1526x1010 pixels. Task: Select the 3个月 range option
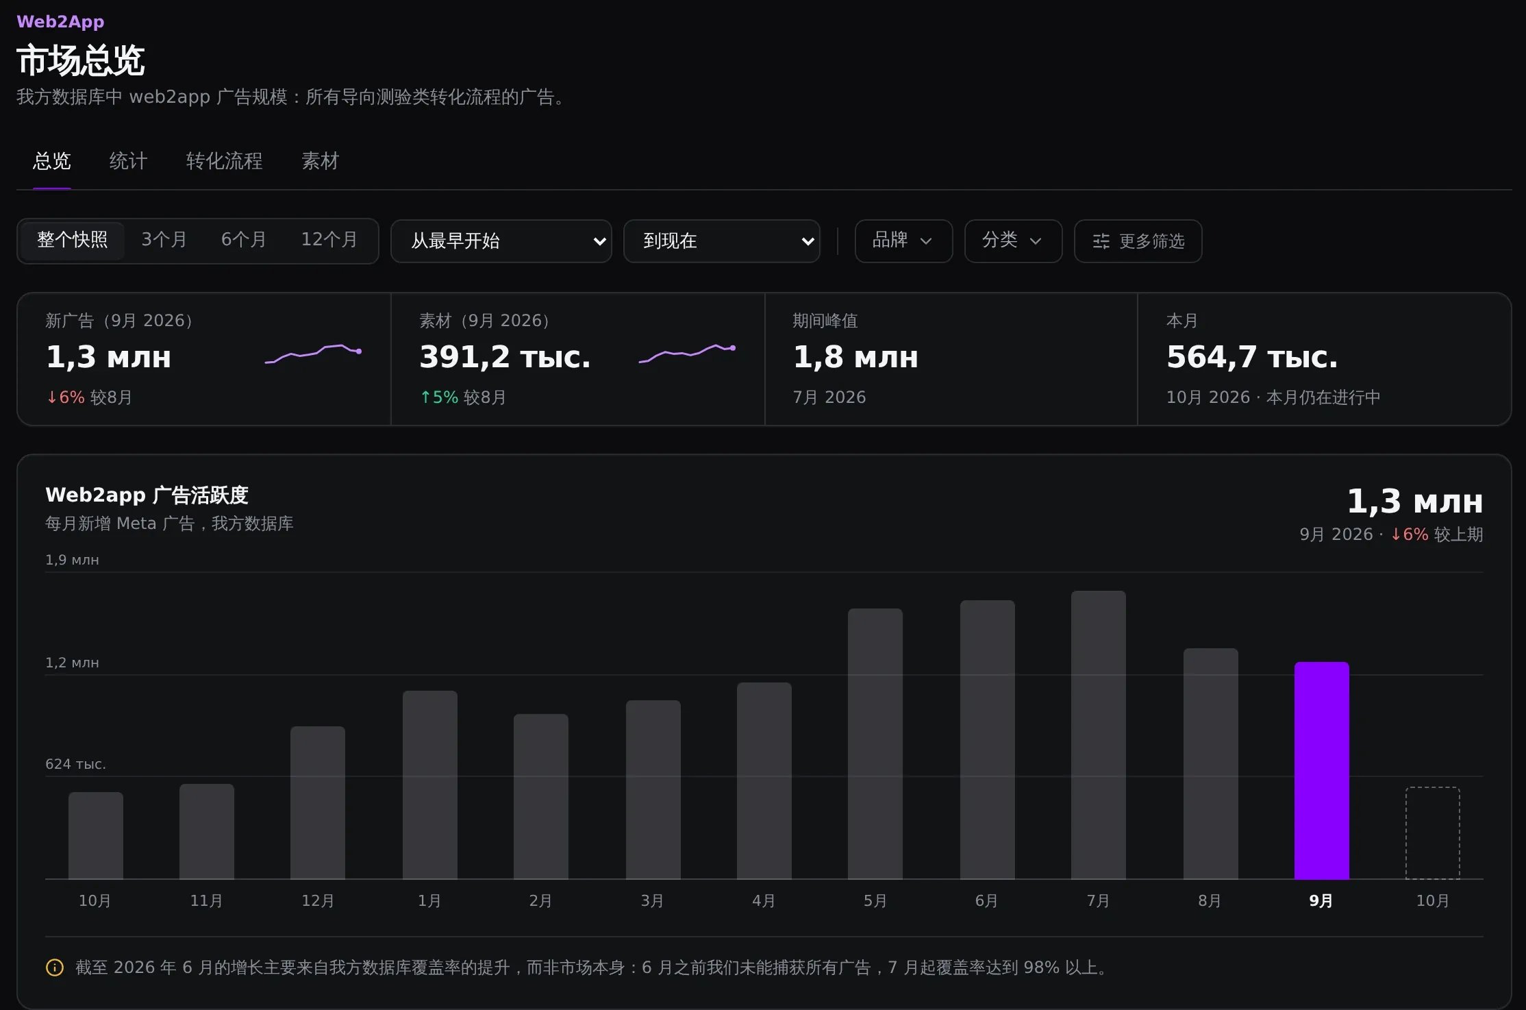(x=164, y=241)
